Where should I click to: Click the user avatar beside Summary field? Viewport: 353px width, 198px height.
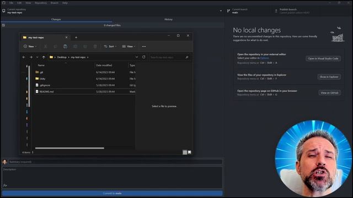point(4,162)
